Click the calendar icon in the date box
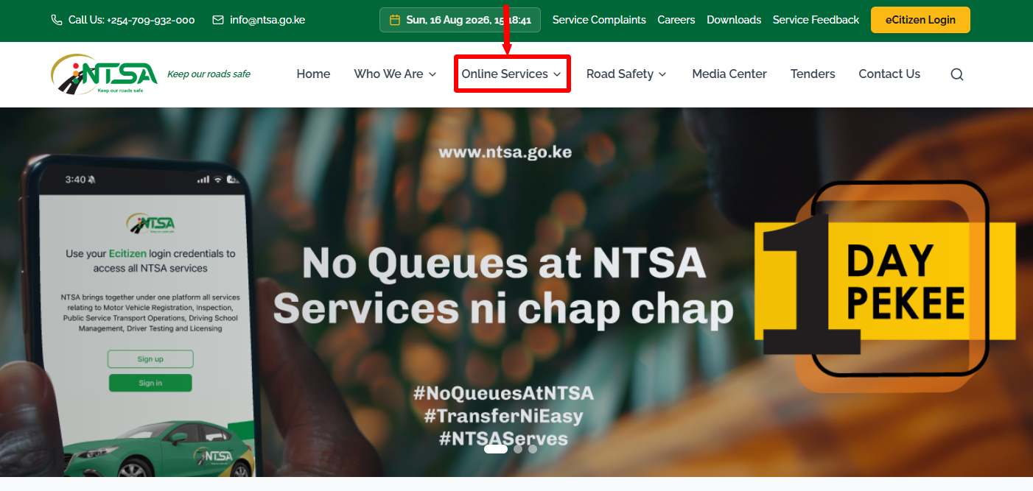The image size is (1033, 491). click(395, 20)
